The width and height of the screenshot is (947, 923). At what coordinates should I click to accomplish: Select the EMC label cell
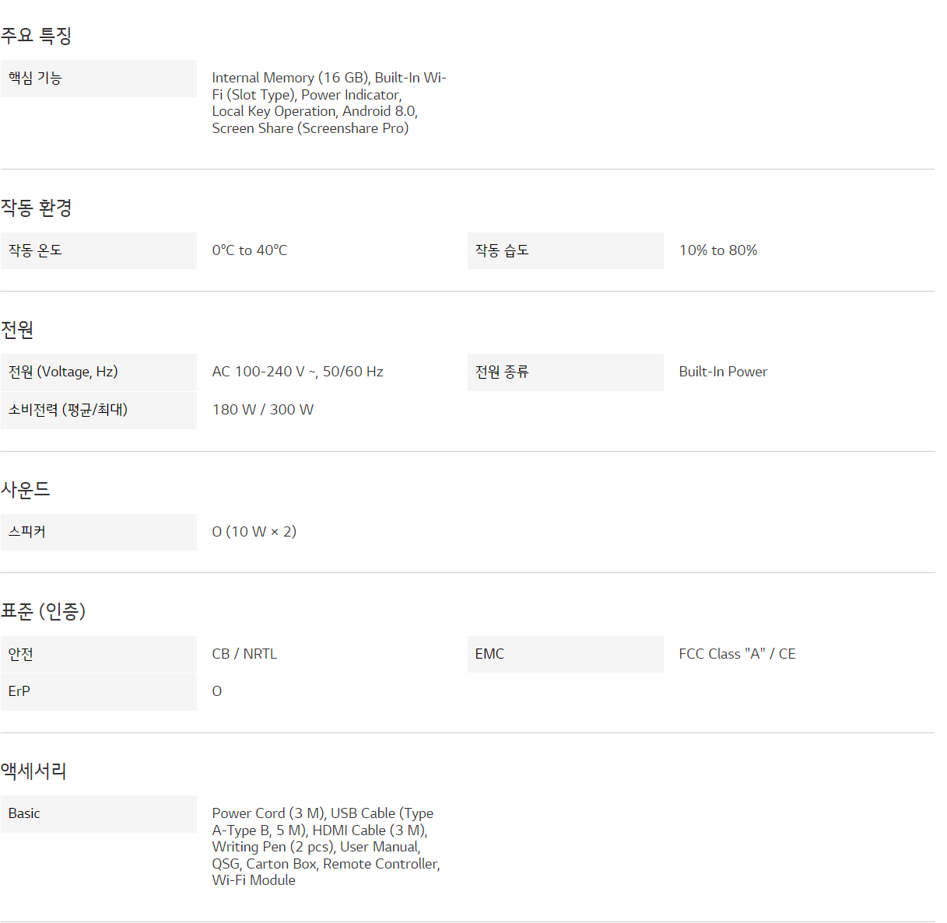[565, 654]
